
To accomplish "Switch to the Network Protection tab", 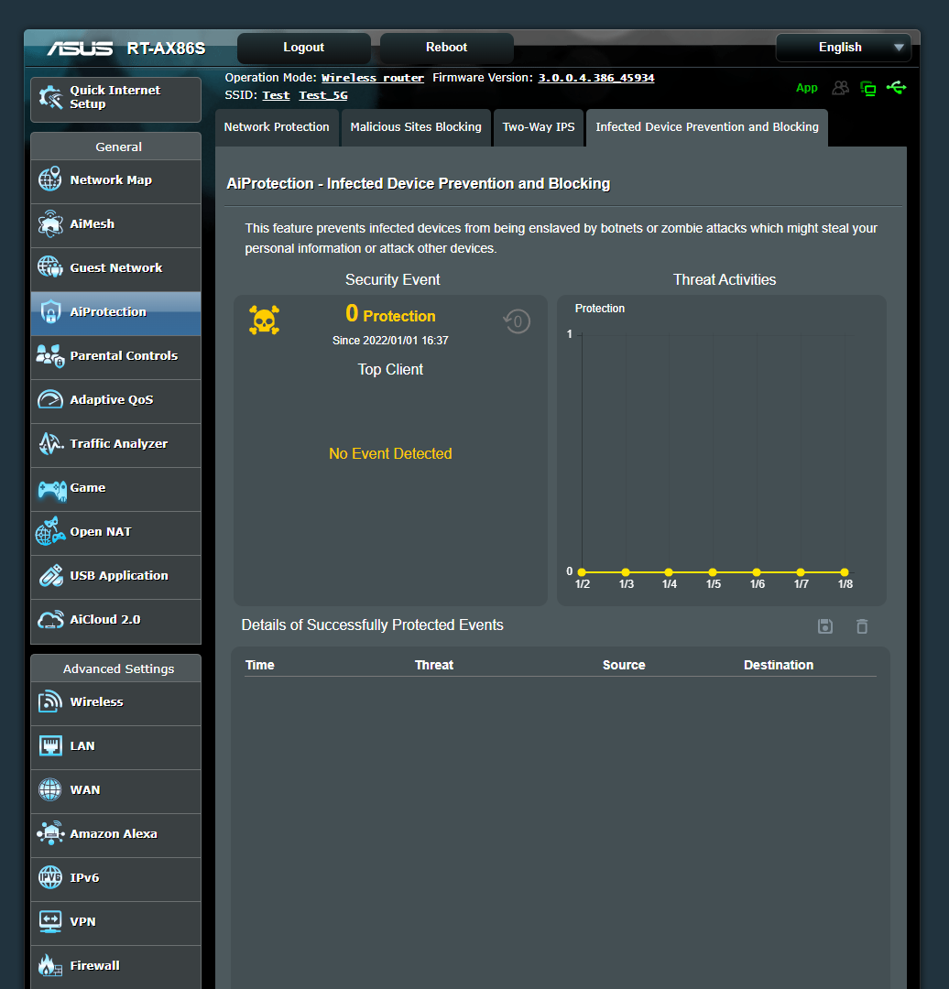I will 277,127.
